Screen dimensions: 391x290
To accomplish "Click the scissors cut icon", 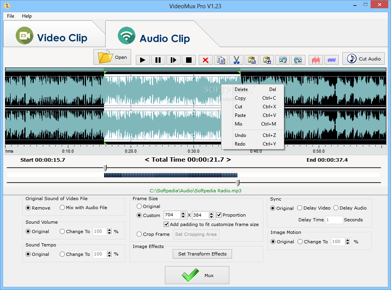I will (x=236, y=60).
